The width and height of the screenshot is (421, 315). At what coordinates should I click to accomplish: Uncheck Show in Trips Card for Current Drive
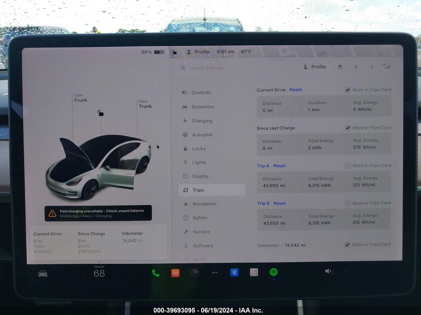pyautogui.click(x=347, y=90)
